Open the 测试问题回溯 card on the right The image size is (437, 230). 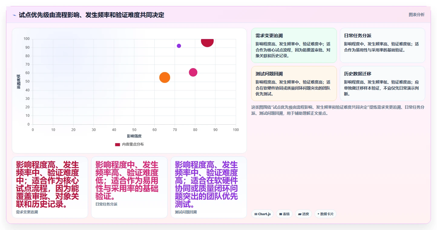294,84
